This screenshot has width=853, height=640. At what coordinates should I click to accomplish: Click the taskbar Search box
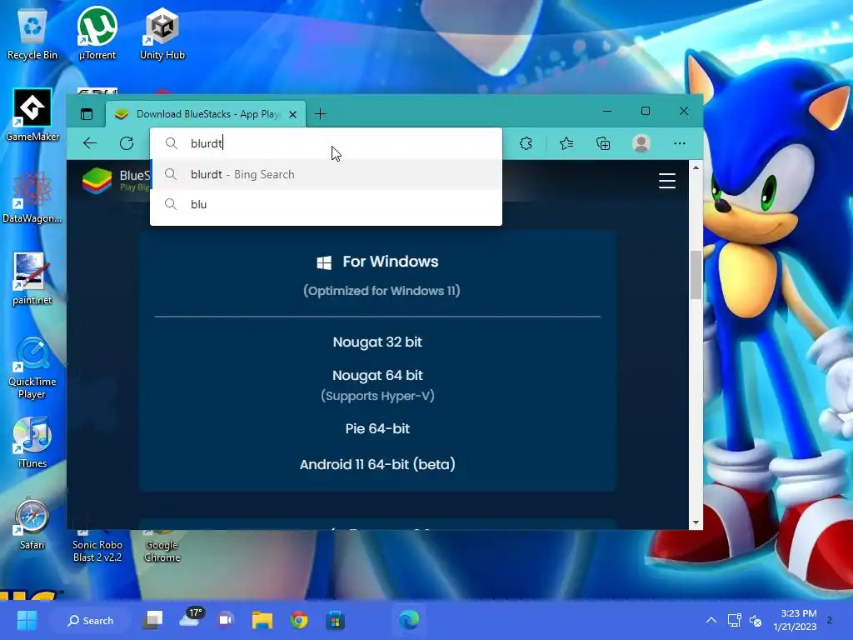click(x=90, y=620)
